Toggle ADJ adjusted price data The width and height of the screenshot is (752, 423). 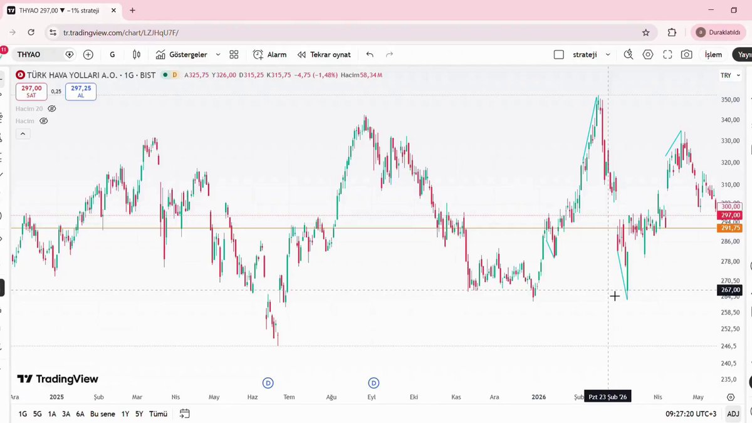(733, 414)
